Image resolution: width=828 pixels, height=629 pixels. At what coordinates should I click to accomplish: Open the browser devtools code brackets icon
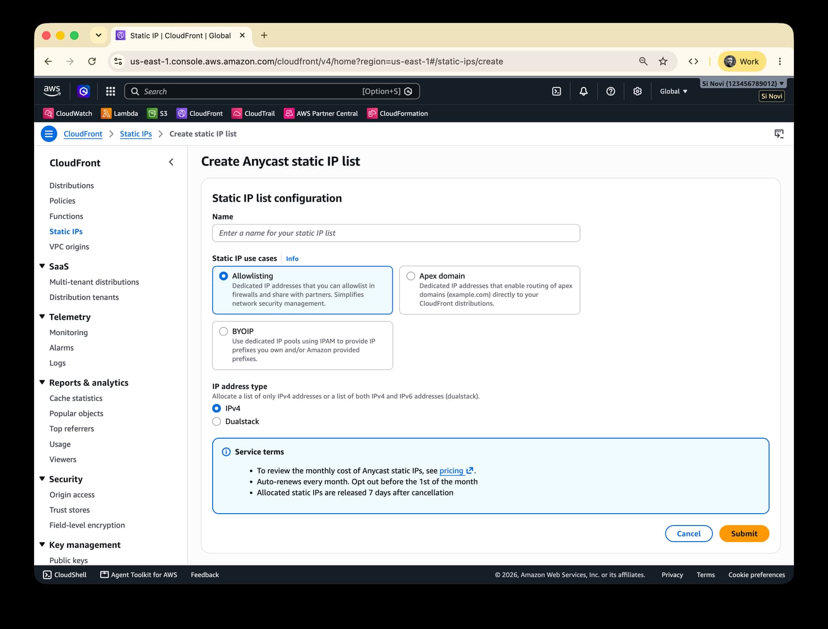point(693,62)
